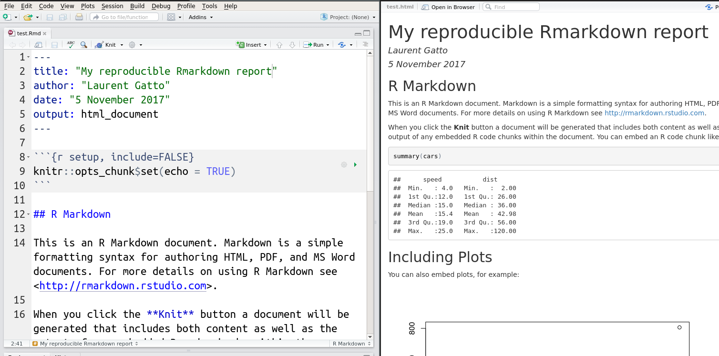Viewport: 719px width, 356px height.
Task: Click the Print icon in main toolbar
Action: 79,17
